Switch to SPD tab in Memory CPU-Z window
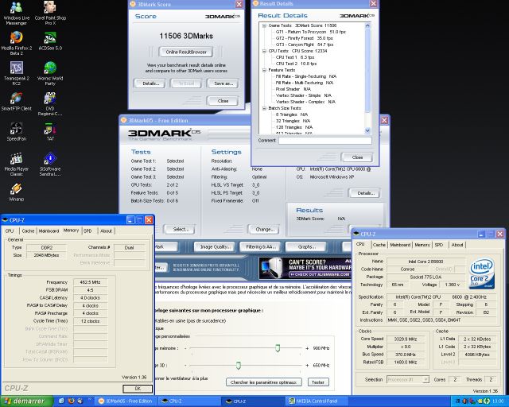This screenshot has width=509, height=407. coord(87,231)
